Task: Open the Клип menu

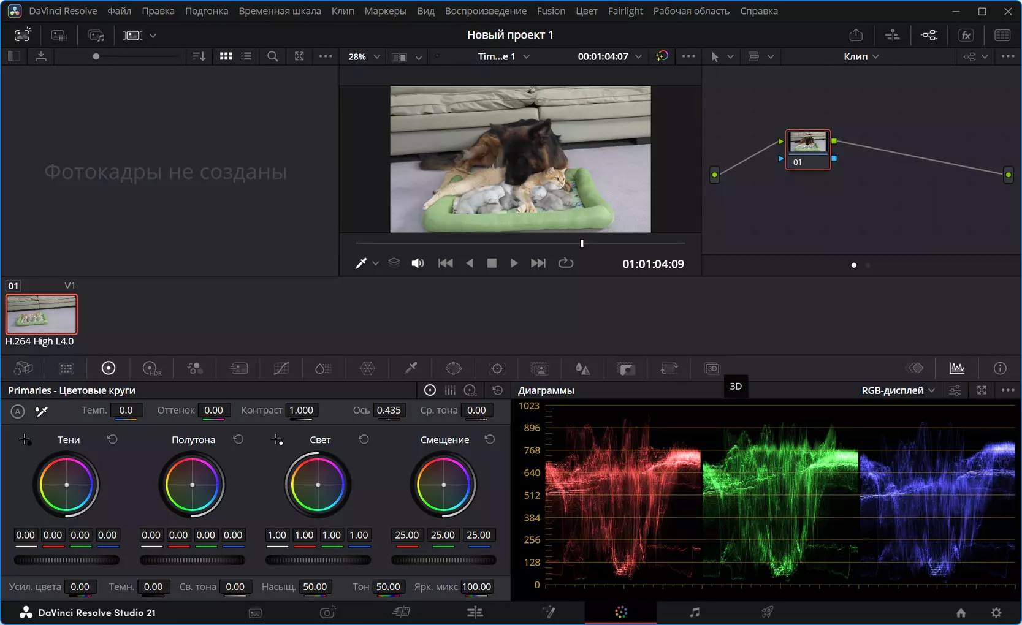Action: point(343,11)
